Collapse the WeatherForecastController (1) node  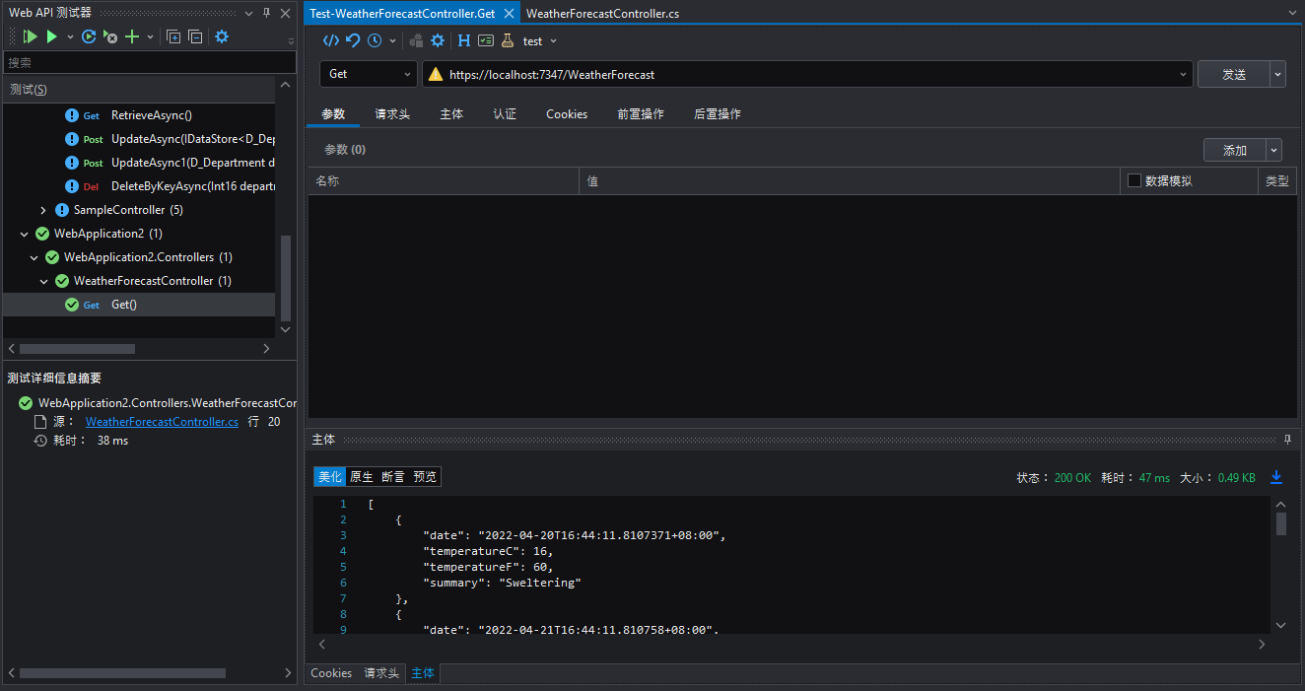point(43,281)
